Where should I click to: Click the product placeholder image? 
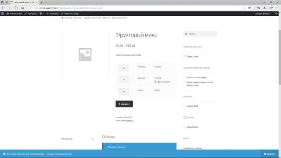coord(85,54)
